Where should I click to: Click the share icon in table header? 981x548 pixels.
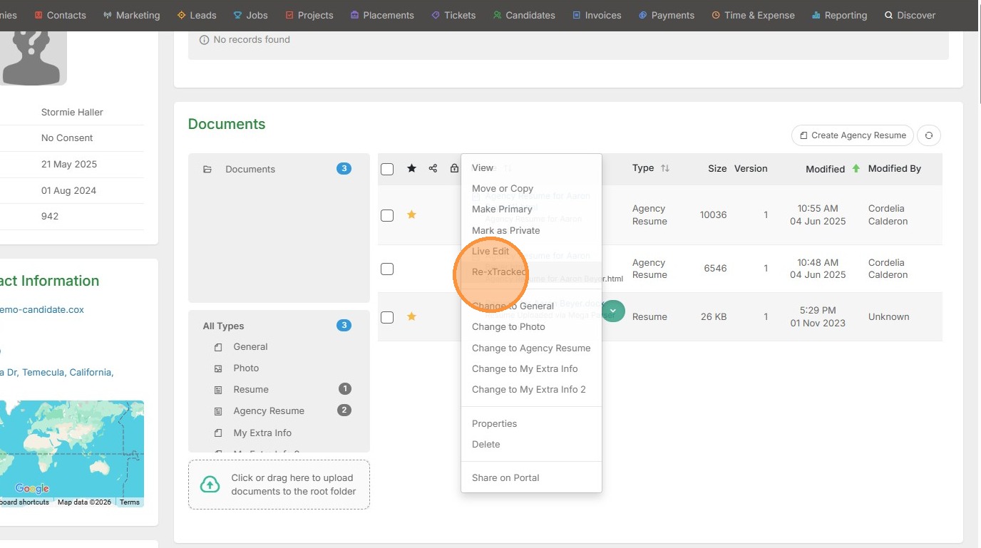(433, 168)
